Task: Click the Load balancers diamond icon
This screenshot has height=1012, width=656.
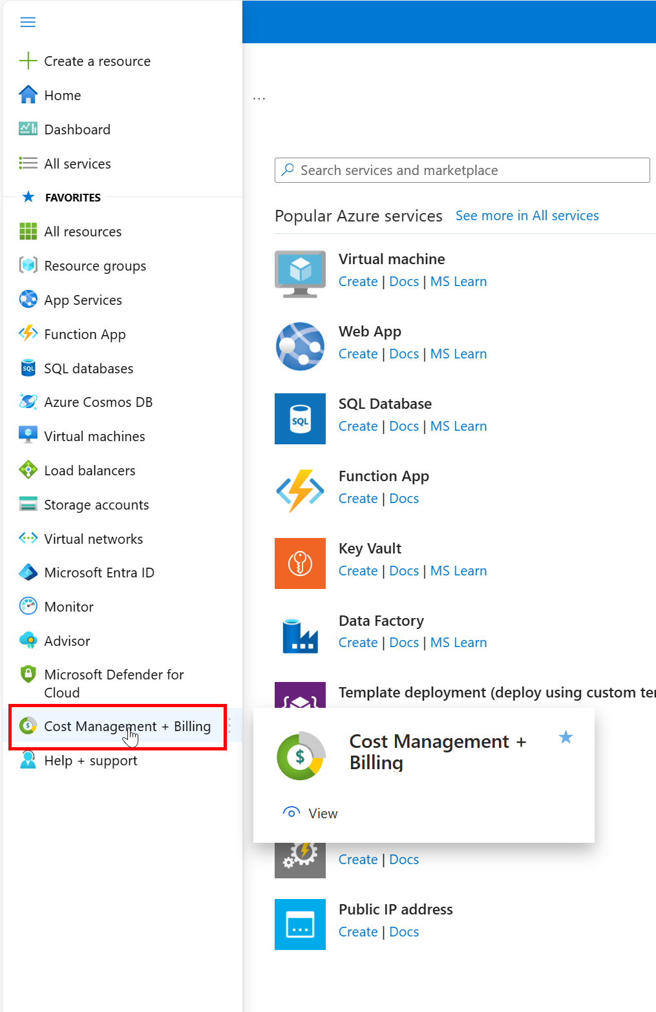Action: point(28,470)
